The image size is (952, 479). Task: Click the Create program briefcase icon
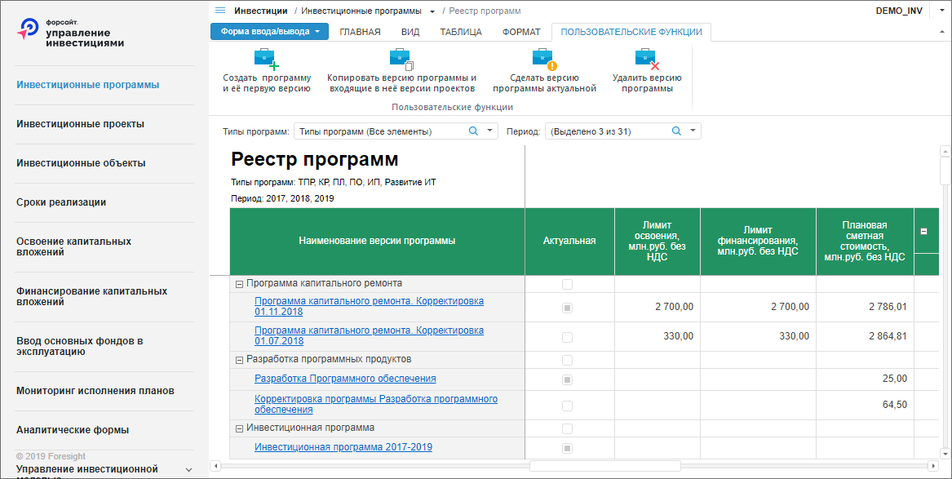click(x=267, y=60)
